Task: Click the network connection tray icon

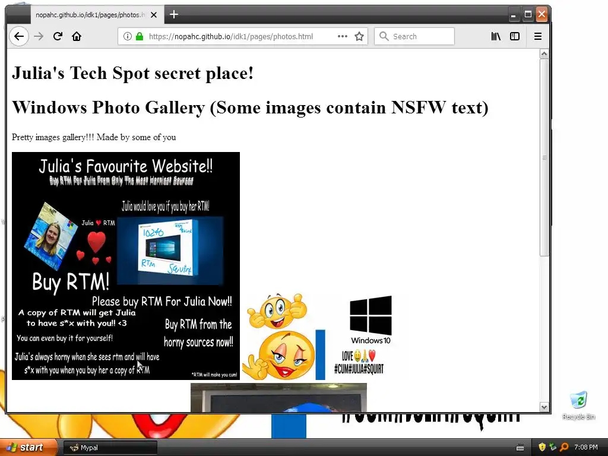Action: click(x=553, y=447)
